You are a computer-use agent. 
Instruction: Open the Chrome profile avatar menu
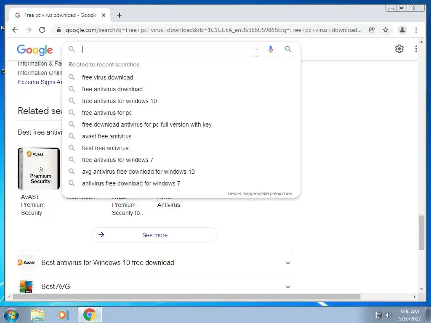pyautogui.click(x=402, y=30)
